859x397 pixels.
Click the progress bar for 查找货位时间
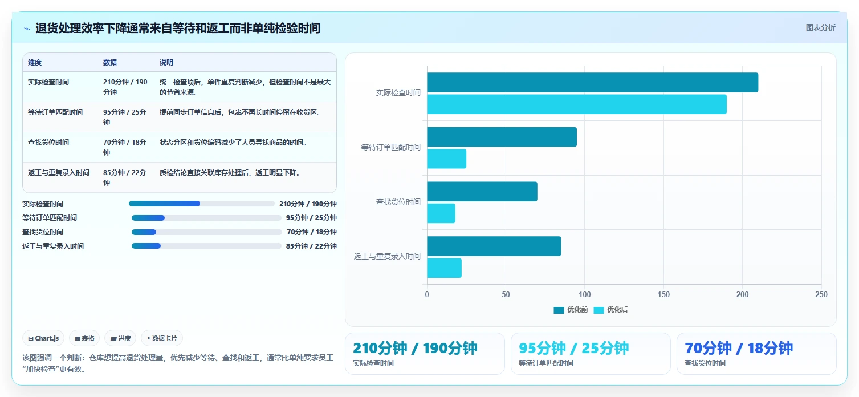pyautogui.click(x=207, y=232)
